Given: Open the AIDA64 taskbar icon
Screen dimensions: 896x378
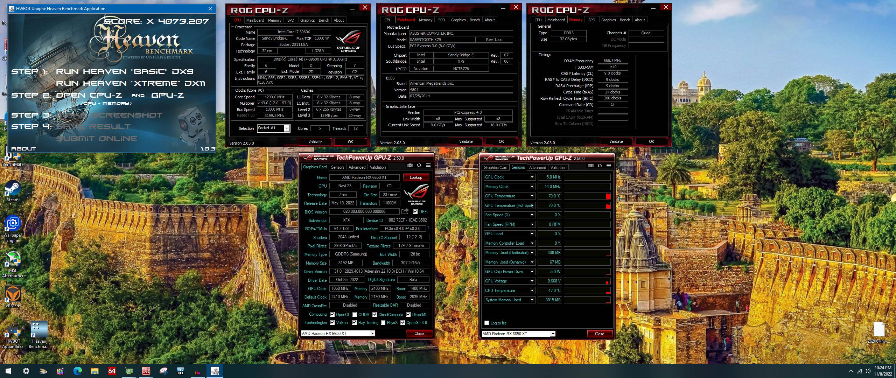Looking at the screenshot, I should 112,371.
